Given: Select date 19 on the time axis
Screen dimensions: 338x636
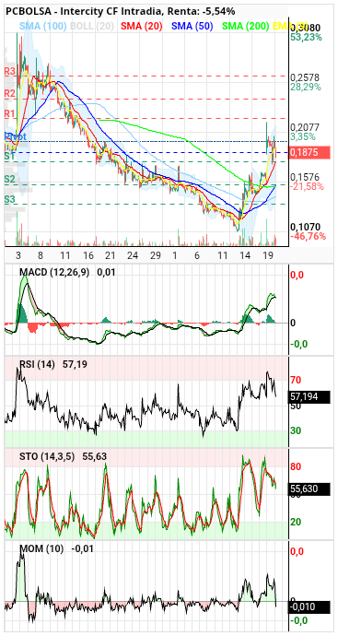Looking at the screenshot, I should (x=267, y=256).
